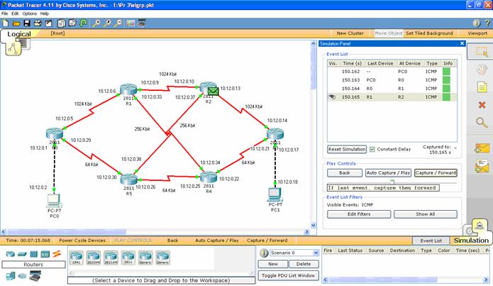Image resolution: width=493 pixels, height=286 pixels.
Task: Choose the Add Simple PDU envelope
Action: 482,148
